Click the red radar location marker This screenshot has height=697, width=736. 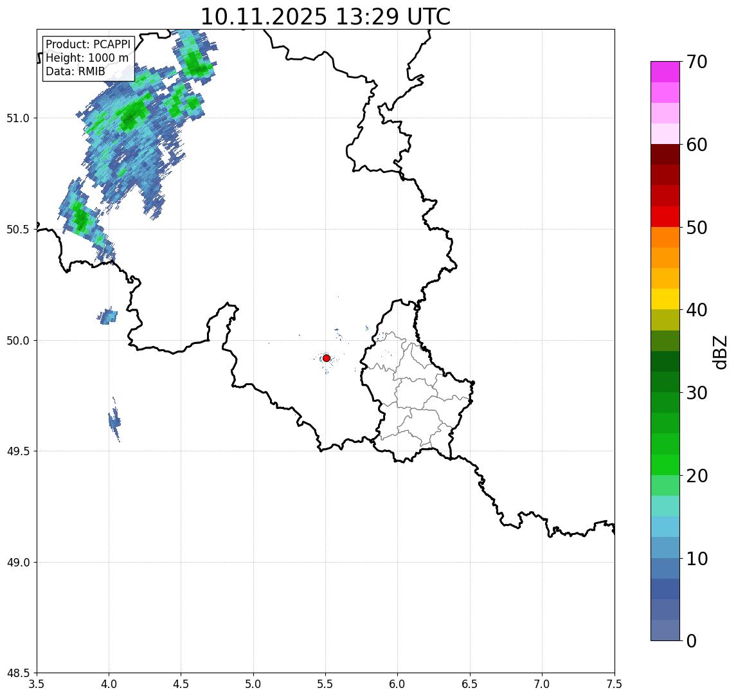click(327, 358)
